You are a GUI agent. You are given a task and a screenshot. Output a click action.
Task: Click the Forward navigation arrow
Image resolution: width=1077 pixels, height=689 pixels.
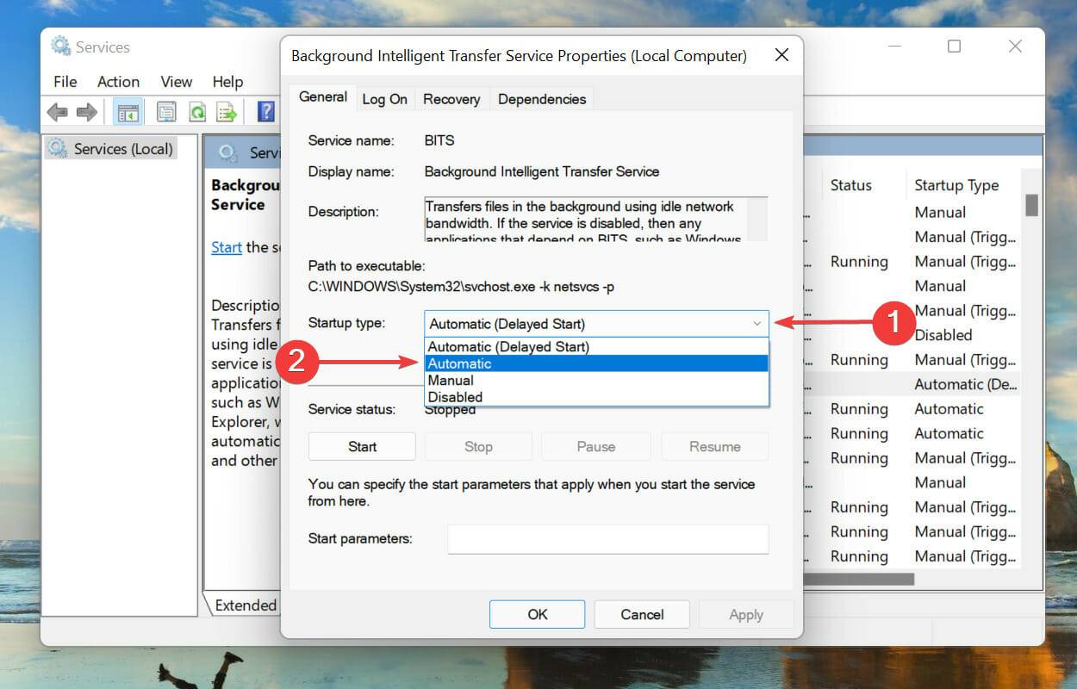(x=86, y=112)
